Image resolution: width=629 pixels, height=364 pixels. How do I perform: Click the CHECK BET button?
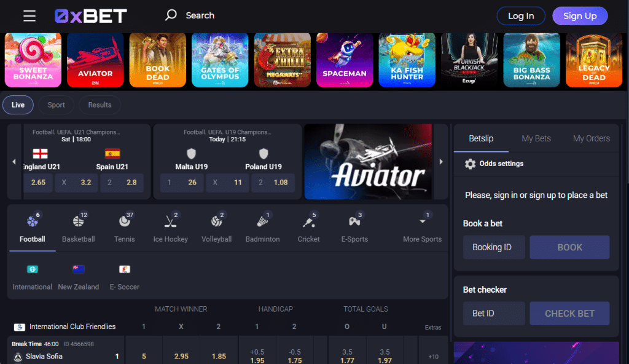[569, 314]
